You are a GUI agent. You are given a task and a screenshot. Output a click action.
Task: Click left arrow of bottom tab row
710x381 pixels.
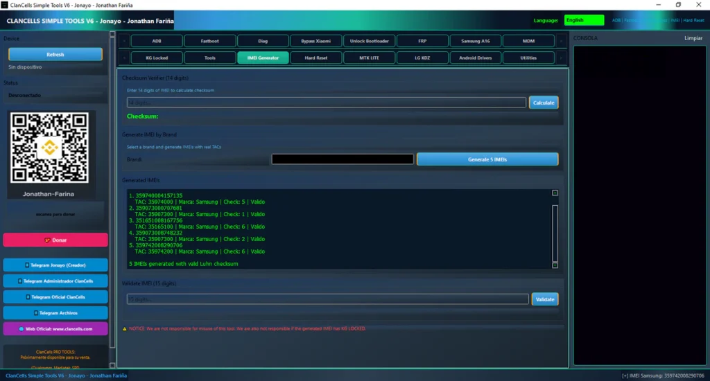[124, 58]
